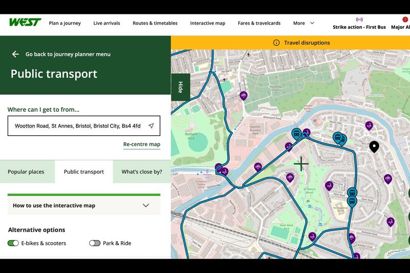
Task: Click the Strike action alert icon
Action: (359, 19)
